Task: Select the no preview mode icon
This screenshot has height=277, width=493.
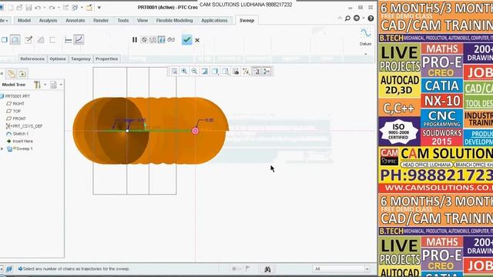Action: click(x=144, y=40)
